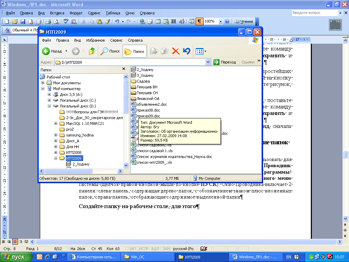Viewport: 349px width, 262px height.
Task: Open Word's Вставка menu
Action: pyautogui.click(x=57, y=13)
